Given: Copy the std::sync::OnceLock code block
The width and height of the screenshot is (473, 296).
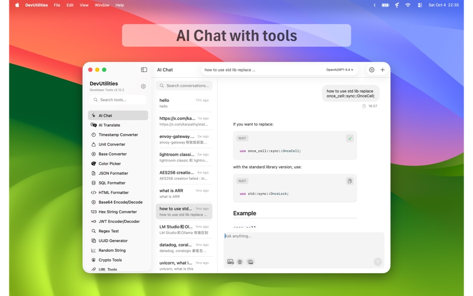Looking at the screenshot, I should [x=350, y=181].
